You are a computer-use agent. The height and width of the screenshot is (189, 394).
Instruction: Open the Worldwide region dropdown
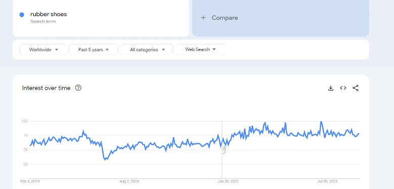click(43, 49)
